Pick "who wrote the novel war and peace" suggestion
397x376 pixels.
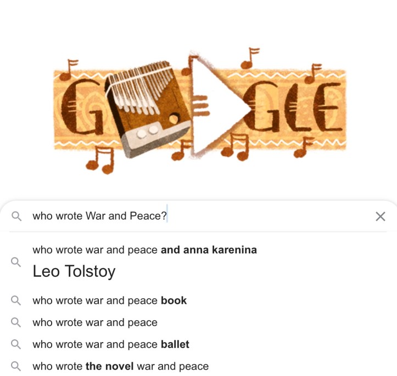pyautogui.click(x=120, y=366)
